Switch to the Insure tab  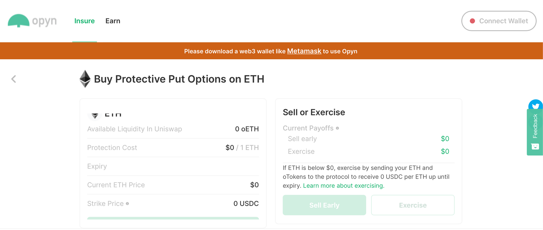point(84,21)
